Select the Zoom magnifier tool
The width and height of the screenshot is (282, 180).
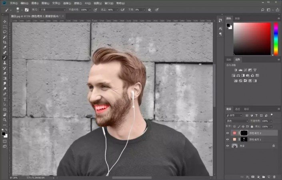tap(5, 120)
